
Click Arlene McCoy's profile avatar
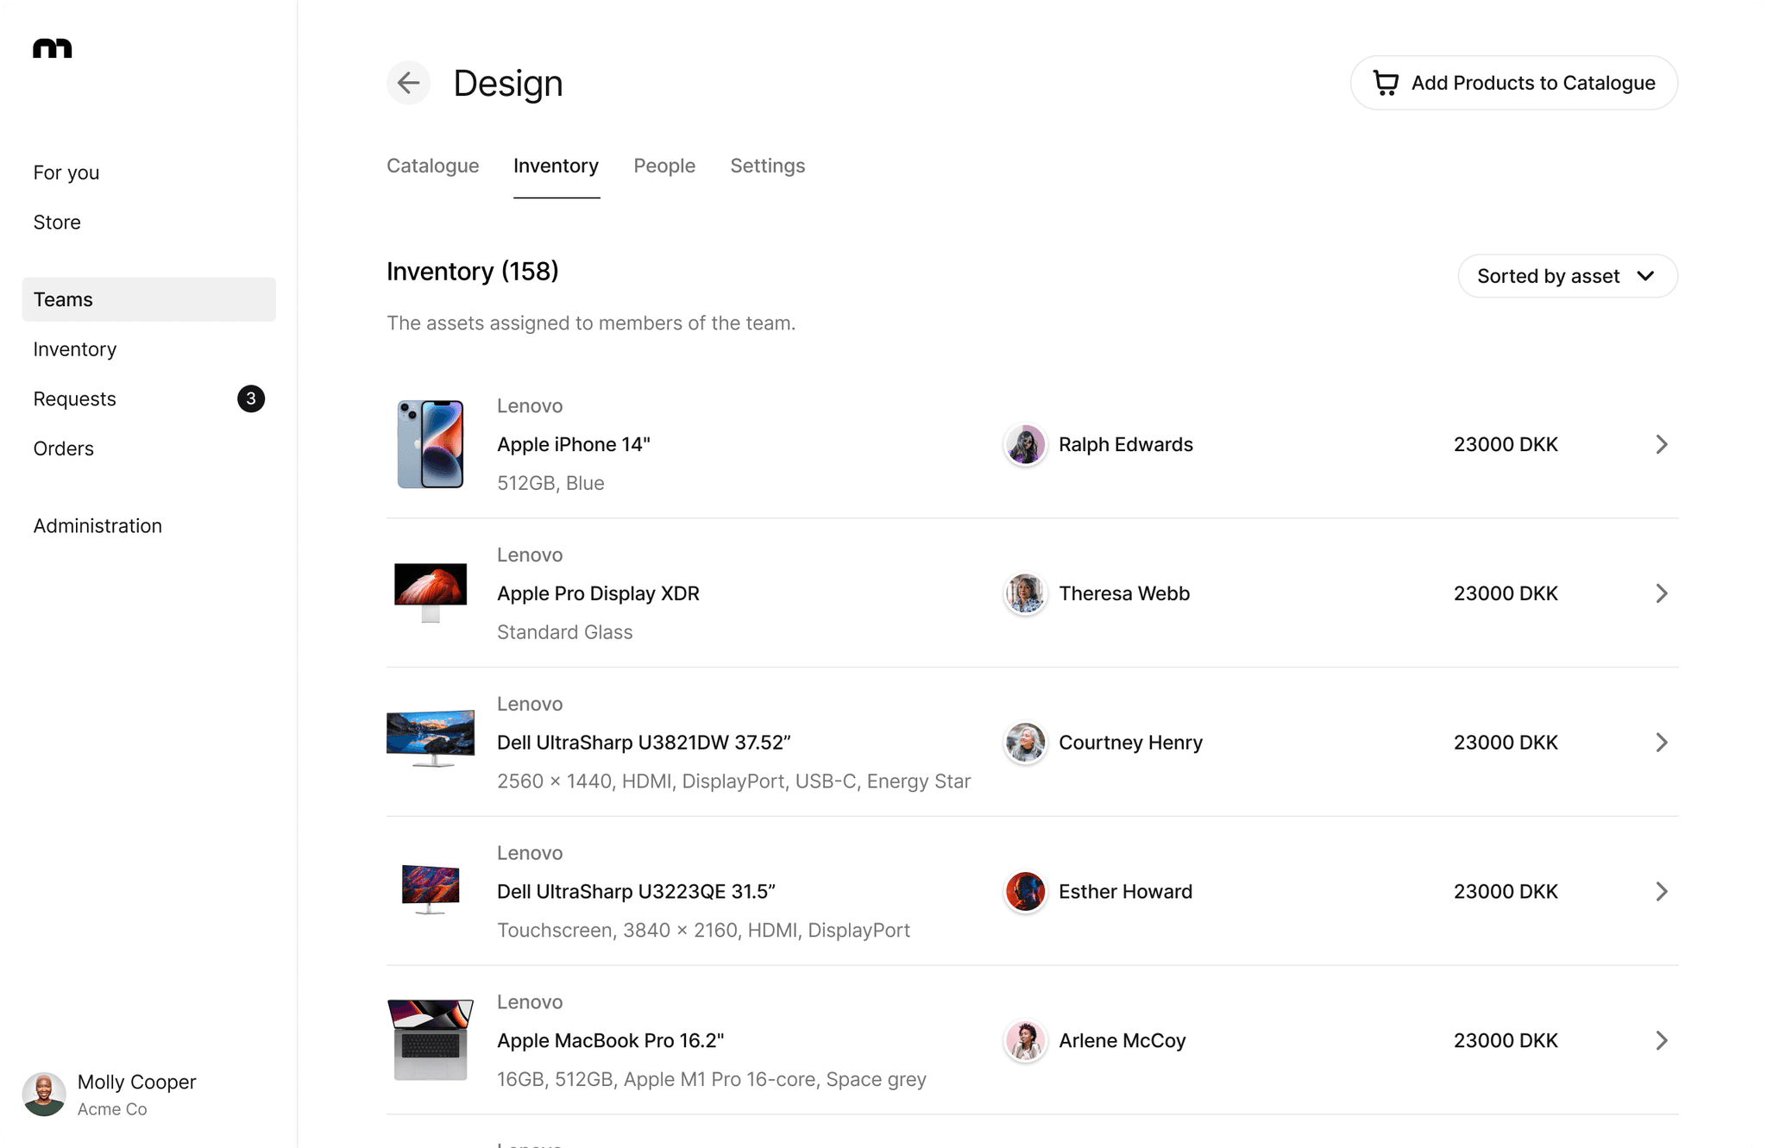pos(1025,1041)
